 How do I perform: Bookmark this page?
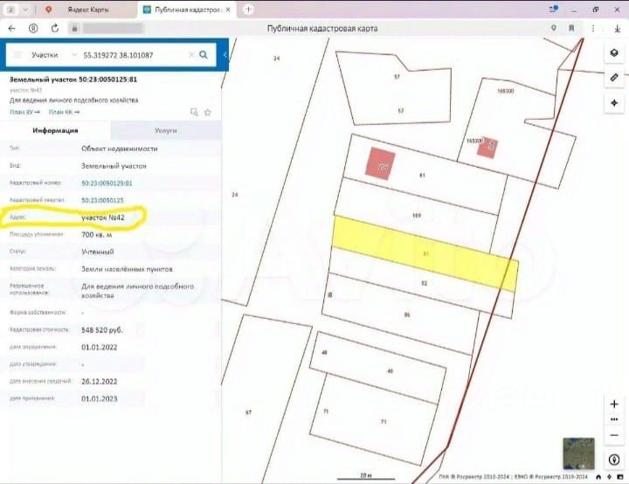click(x=571, y=28)
